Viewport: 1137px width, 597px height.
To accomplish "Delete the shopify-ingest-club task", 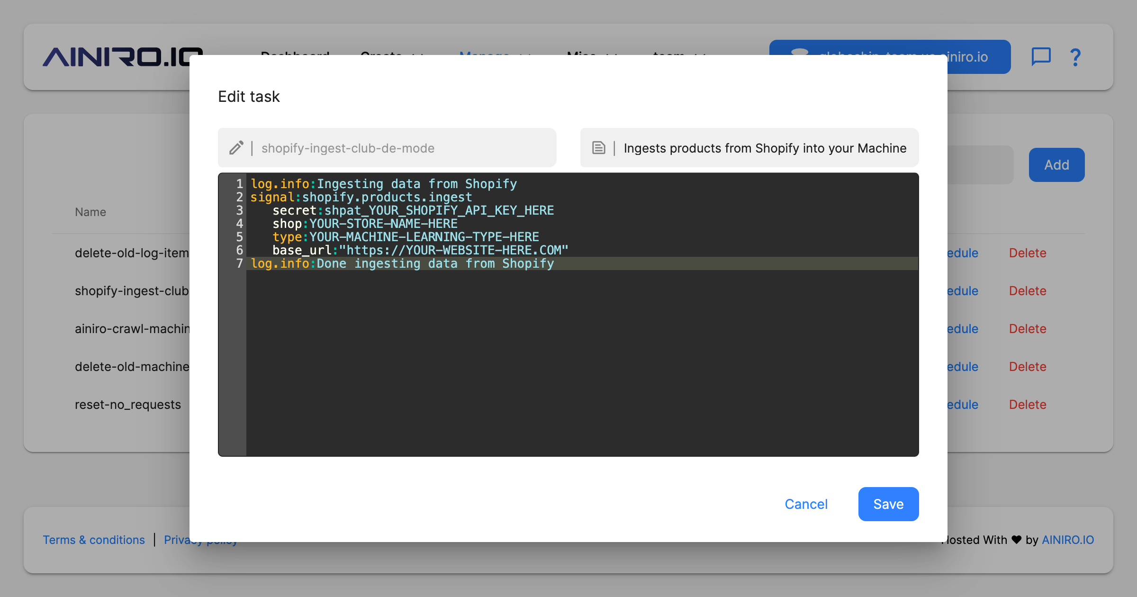I will [x=1027, y=291].
